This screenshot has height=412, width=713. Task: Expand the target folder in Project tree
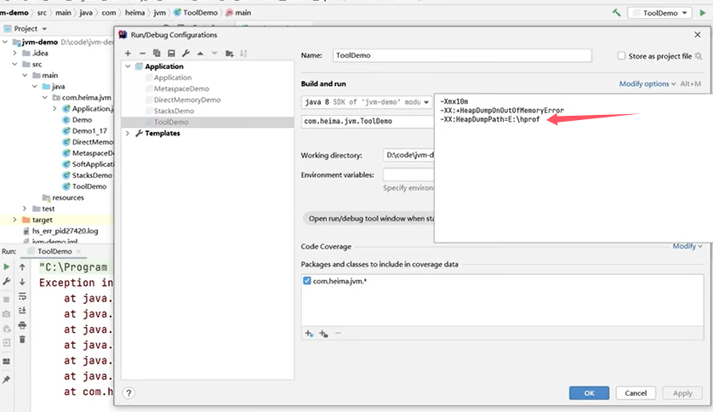[14, 220]
